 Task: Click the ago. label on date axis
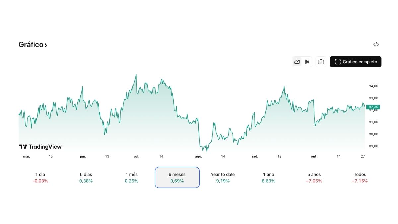(198, 156)
